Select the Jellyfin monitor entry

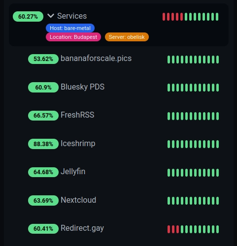tap(73, 172)
